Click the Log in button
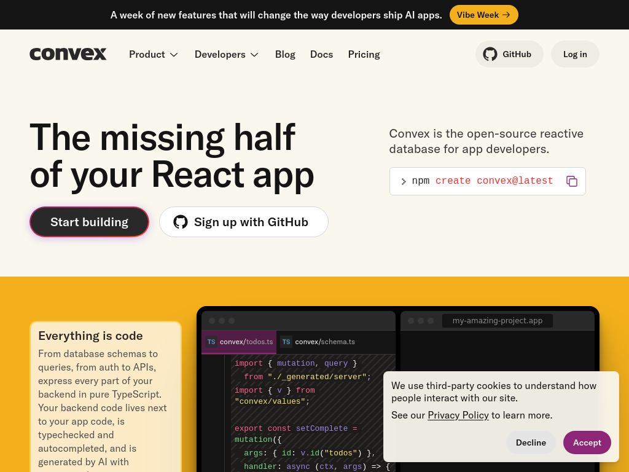Screen dimensions: 629x472 coord(575,54)
